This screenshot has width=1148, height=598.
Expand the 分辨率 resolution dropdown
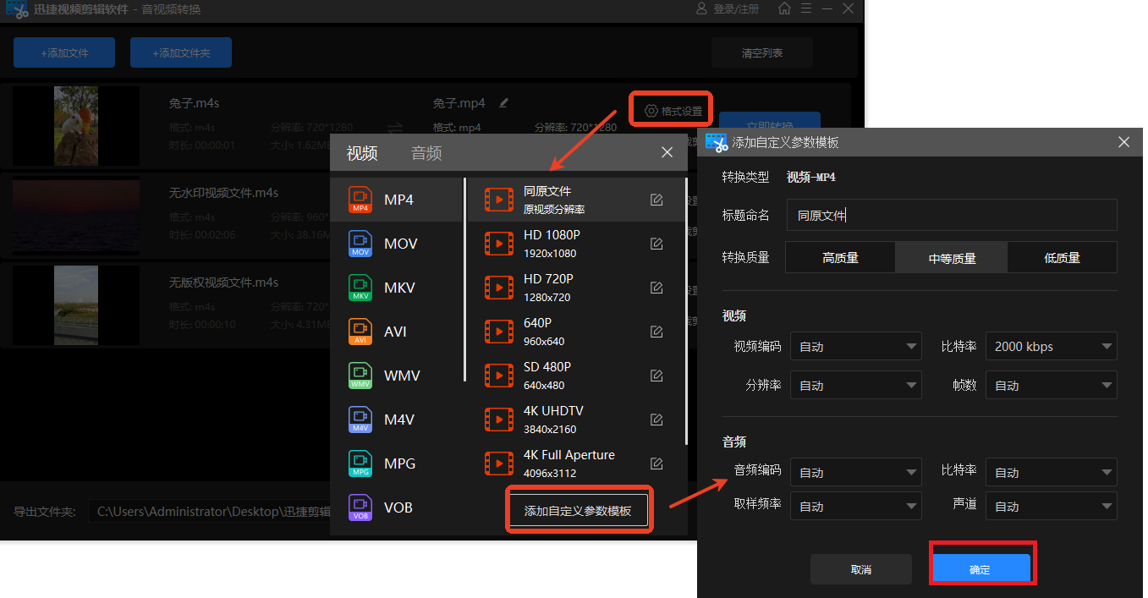[x=854, y=385]
